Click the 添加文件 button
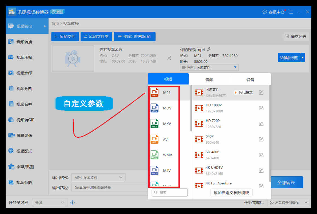317x214 pixels. 65,37
